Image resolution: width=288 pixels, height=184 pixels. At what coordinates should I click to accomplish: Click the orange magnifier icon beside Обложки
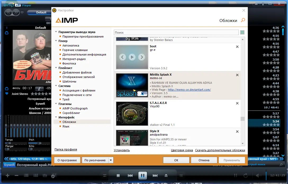243,20
